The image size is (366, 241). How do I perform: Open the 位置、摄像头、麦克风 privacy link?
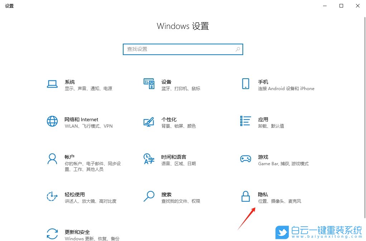click(x=280, y=201)
